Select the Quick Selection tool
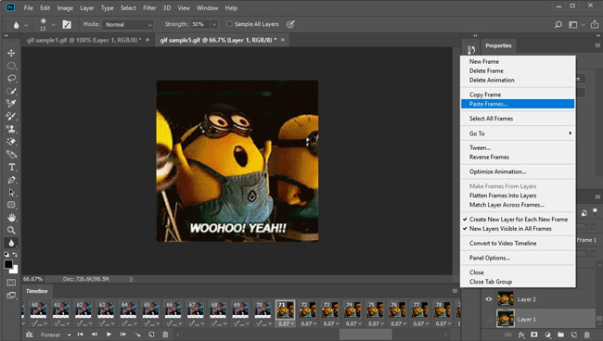The height and width of the screenshot is (341, 603). [x=11, y=91]
